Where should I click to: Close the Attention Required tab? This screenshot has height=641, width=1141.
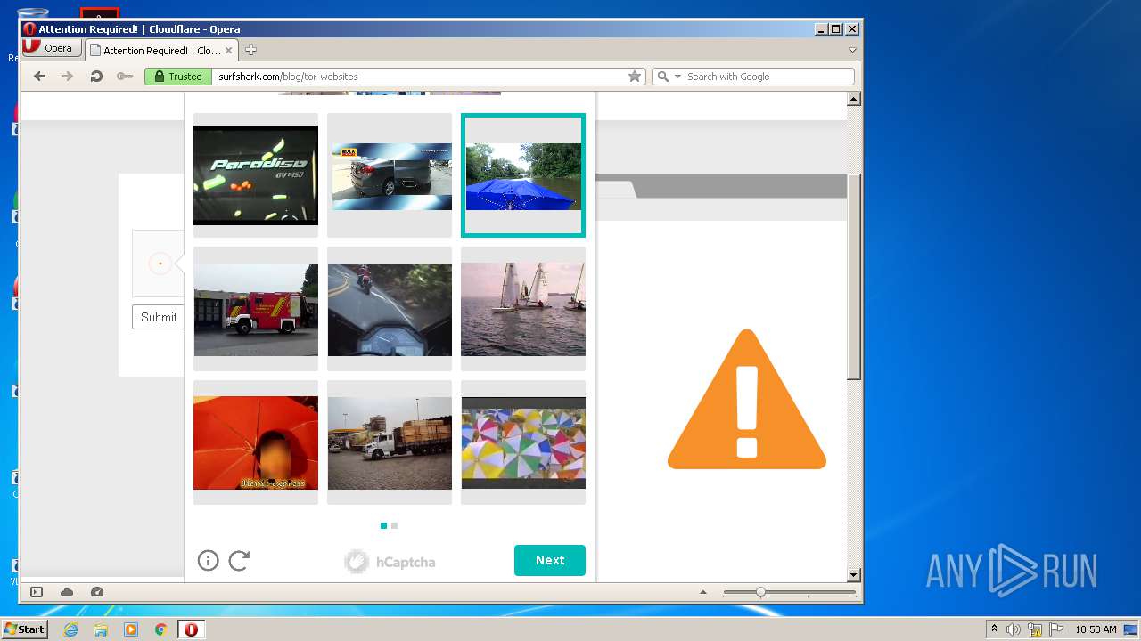click(229, 50)
